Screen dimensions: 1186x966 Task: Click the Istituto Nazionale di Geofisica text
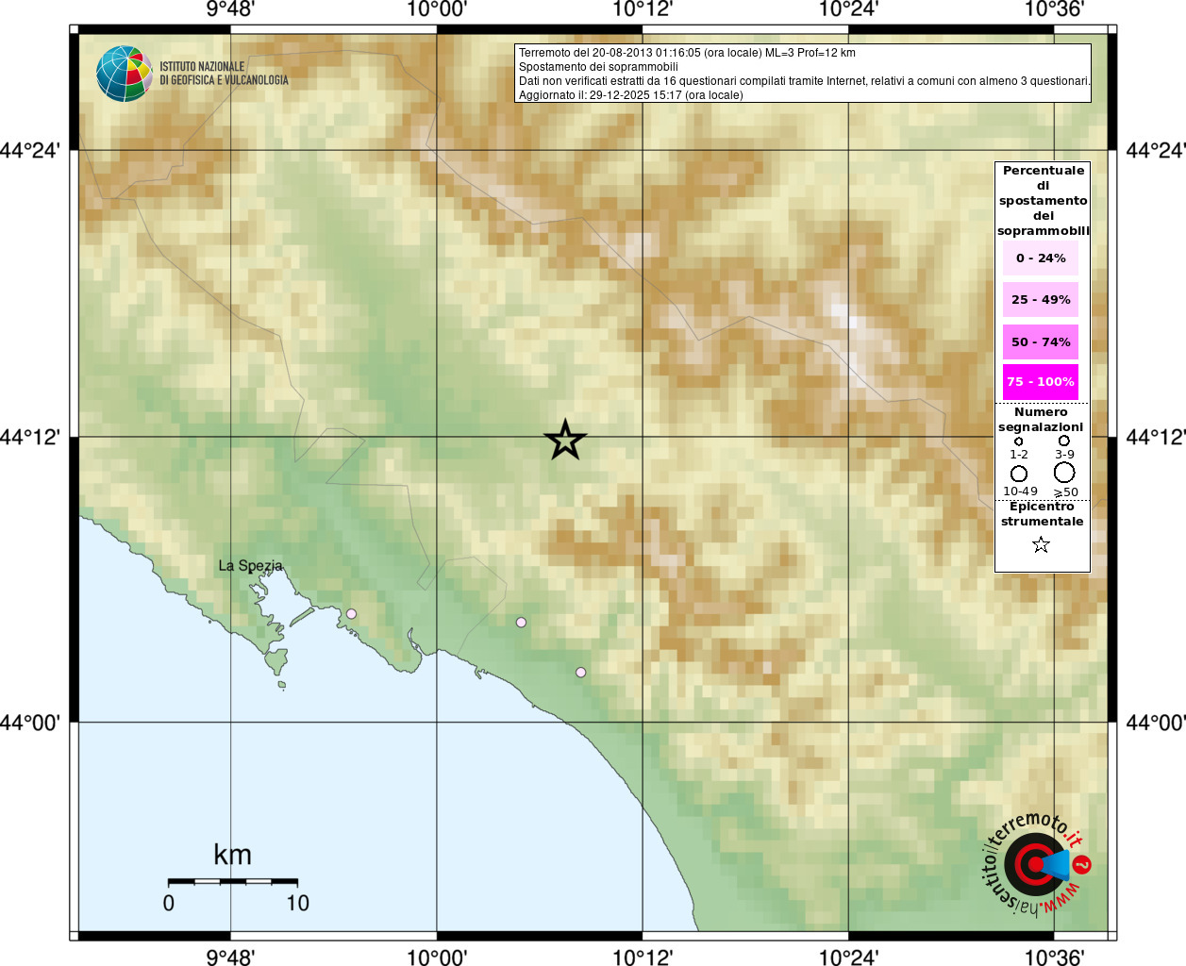coord(224,74)
